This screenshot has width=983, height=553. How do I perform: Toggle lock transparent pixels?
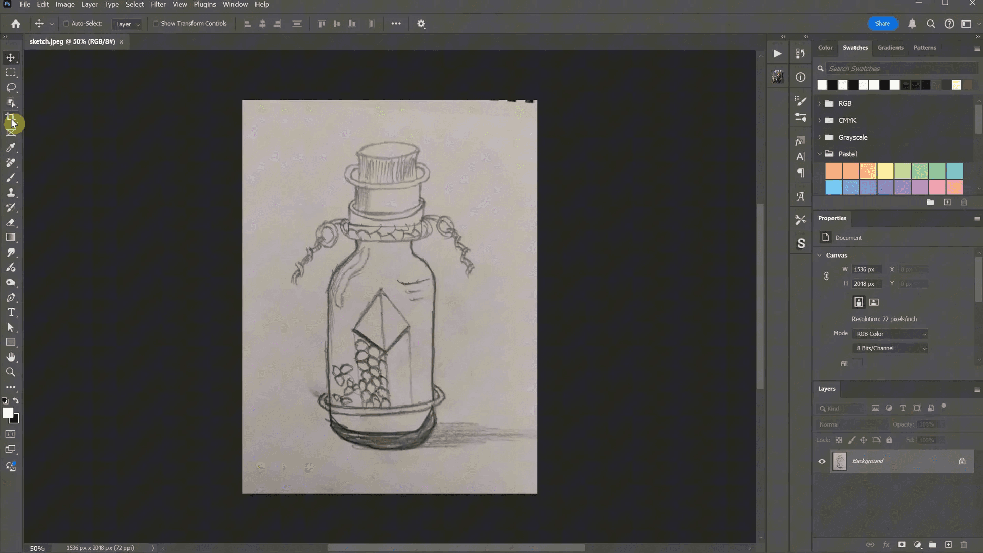pyautogui.click(x=839, y=440)
